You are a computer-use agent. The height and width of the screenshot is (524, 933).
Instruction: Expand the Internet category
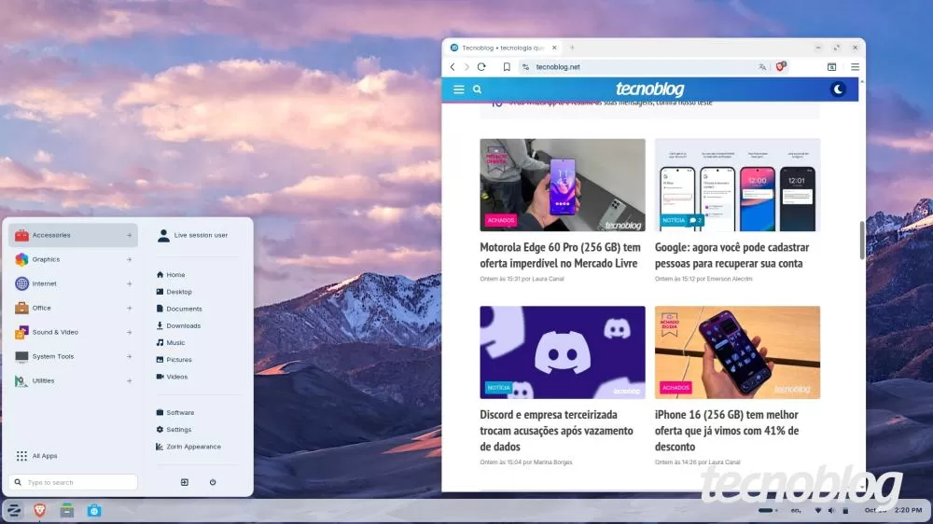point(73,283)
